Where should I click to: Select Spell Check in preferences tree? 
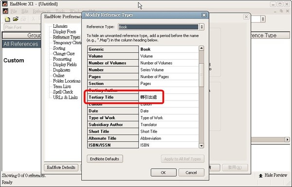63,92
